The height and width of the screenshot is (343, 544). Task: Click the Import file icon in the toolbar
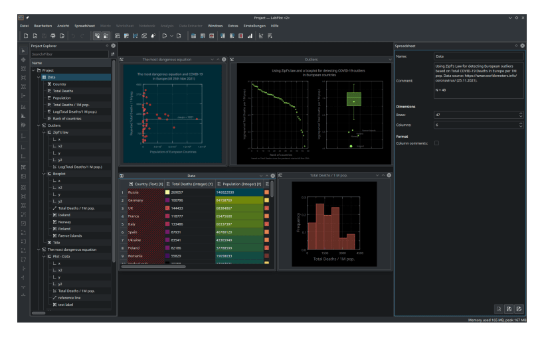click(165, 36)
